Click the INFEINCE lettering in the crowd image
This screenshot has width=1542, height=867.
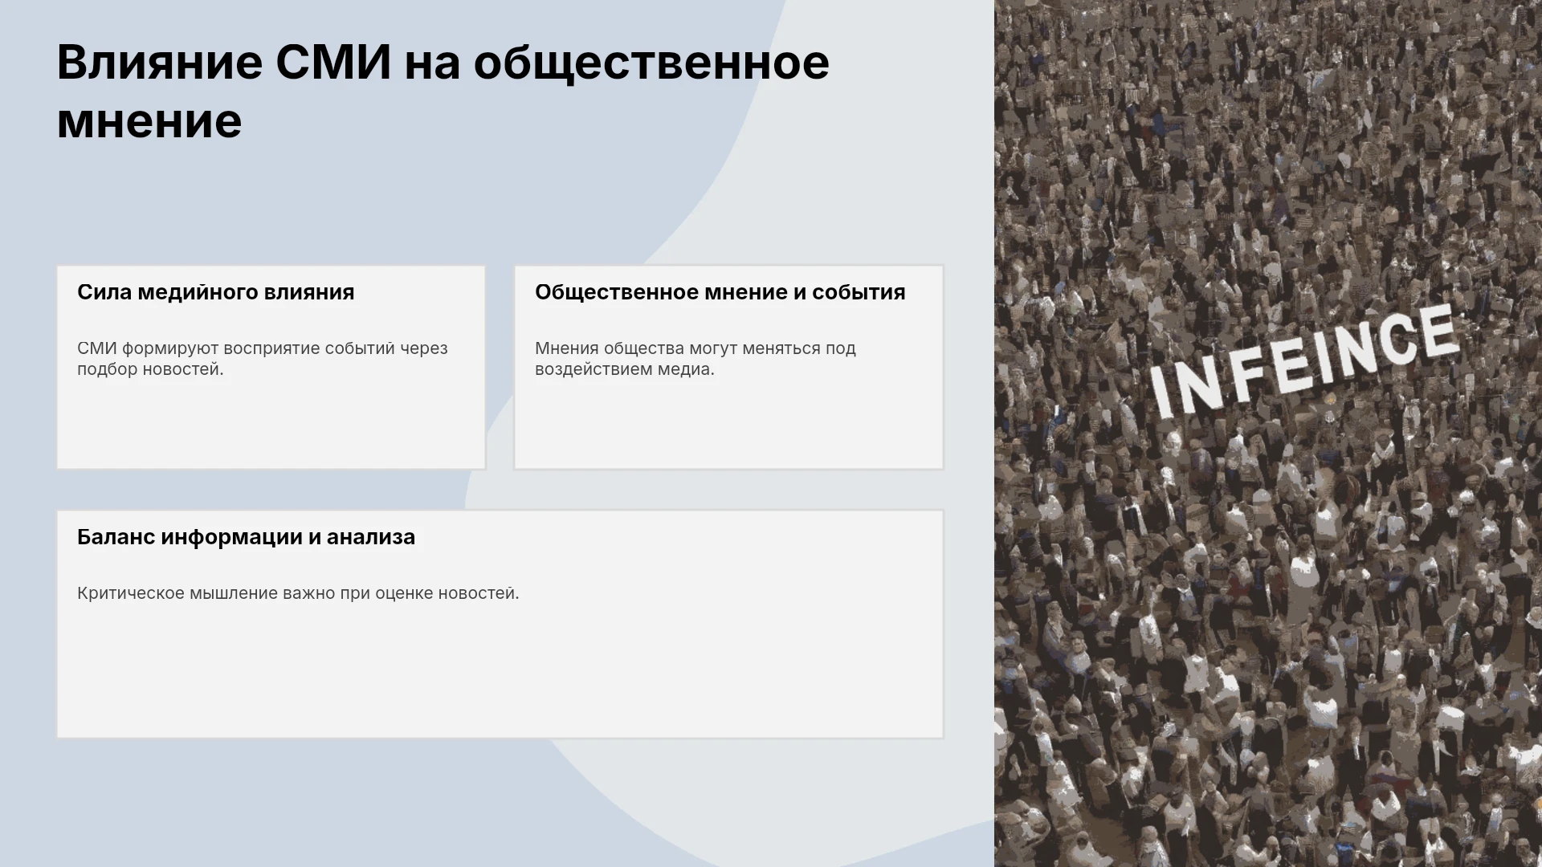coord(1305,361)
